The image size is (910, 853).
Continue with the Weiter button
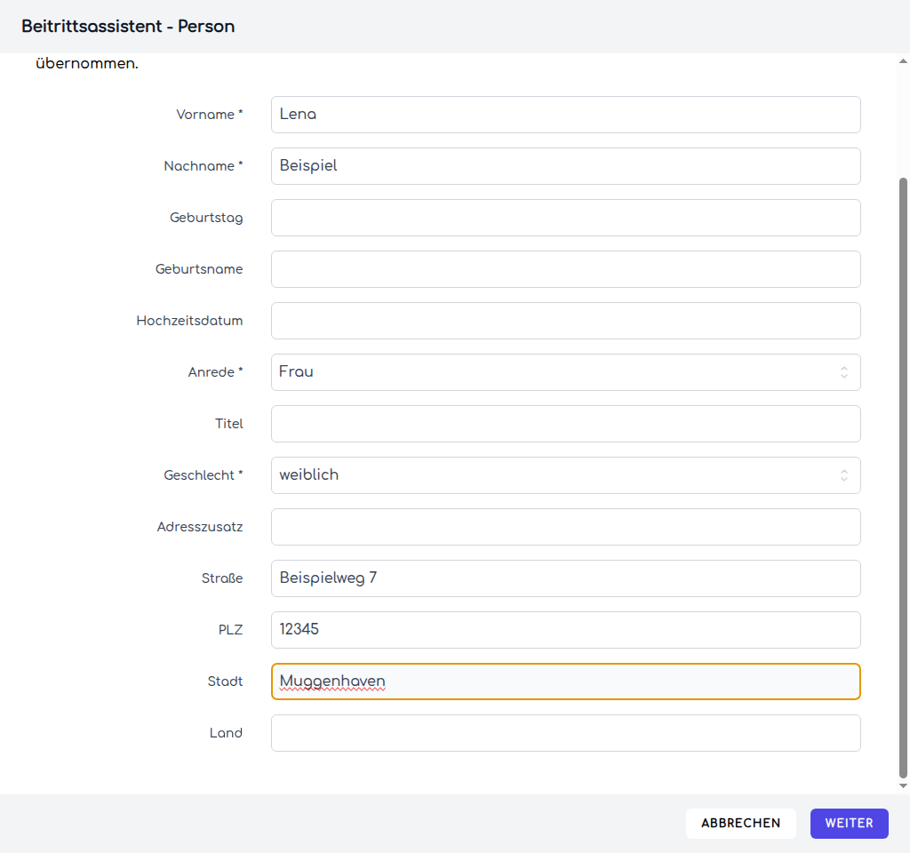(x=849, y=824)
